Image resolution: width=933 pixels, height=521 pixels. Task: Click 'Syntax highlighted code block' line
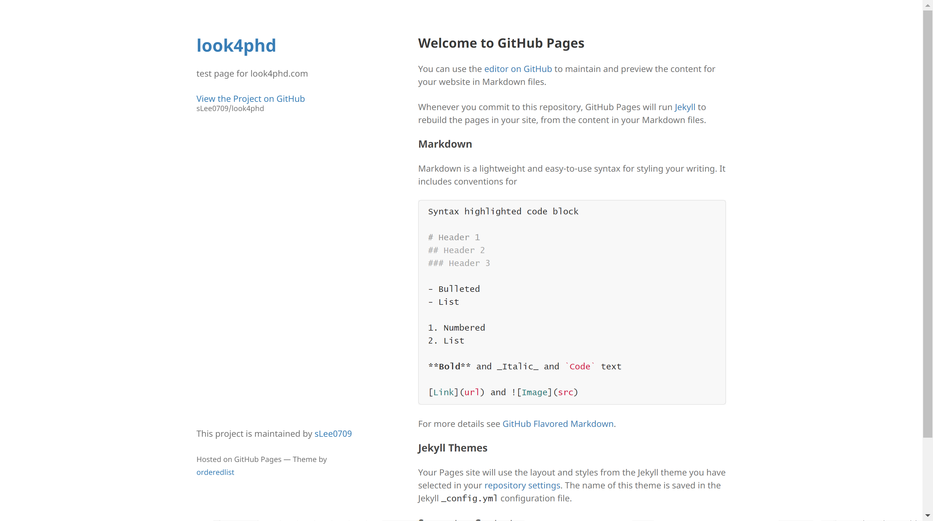click(x=503, y=211)
